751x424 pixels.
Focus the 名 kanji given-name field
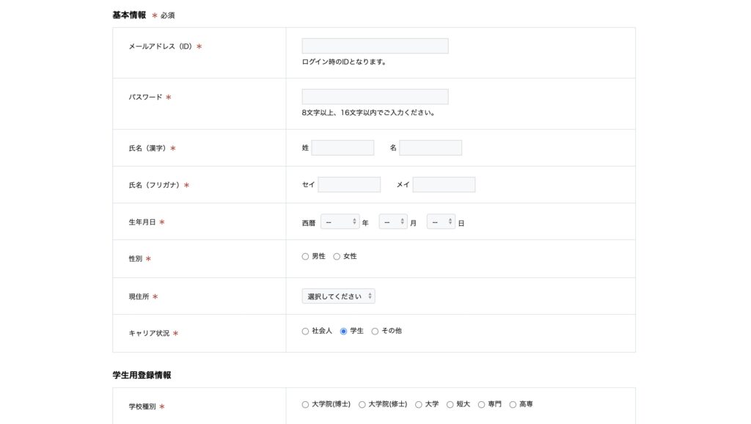coord(431,148)
